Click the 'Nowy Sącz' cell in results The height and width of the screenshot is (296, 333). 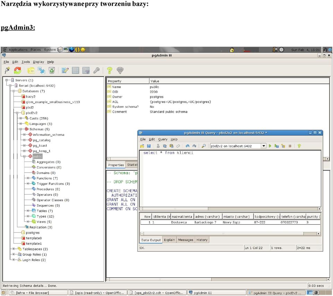coord(231,222)
